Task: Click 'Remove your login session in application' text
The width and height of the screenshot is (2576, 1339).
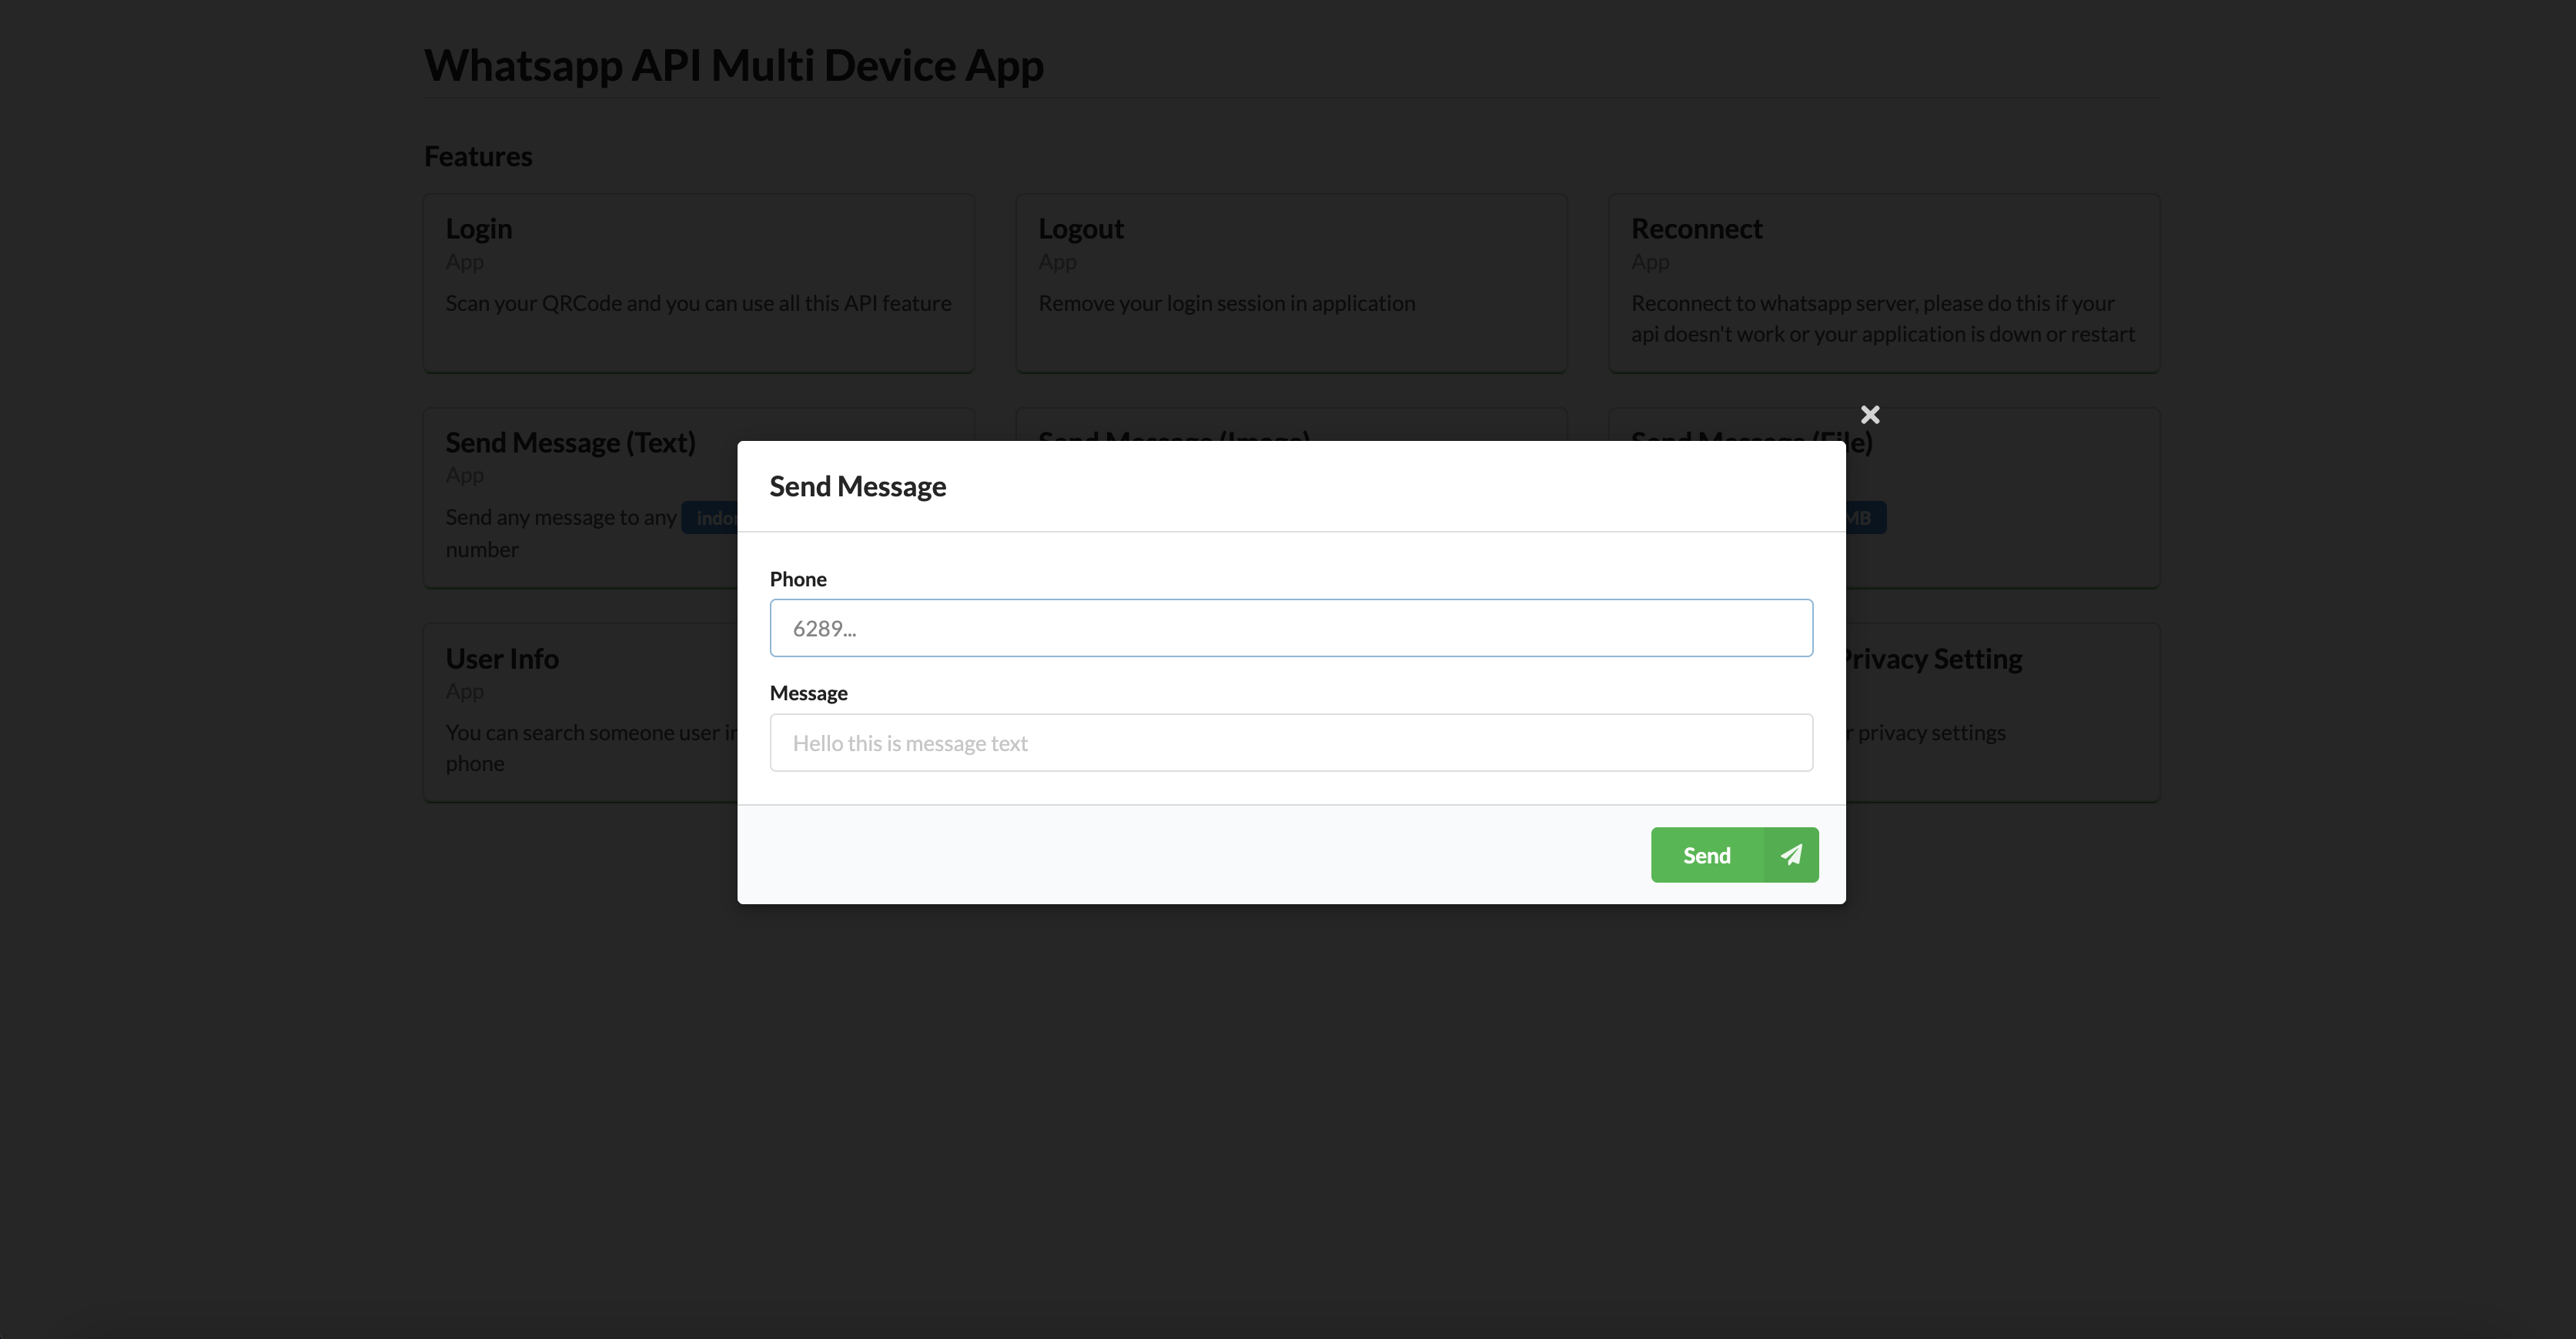Action: tap(1226, 302)
